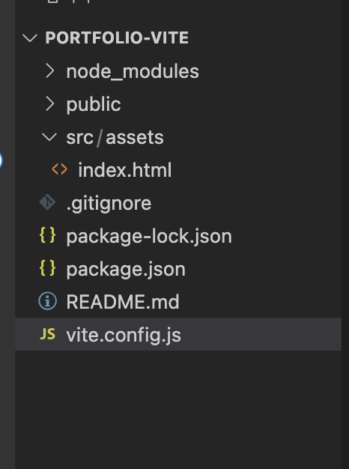Collapse the src/assets folder chevron

(x=49, y=137)
